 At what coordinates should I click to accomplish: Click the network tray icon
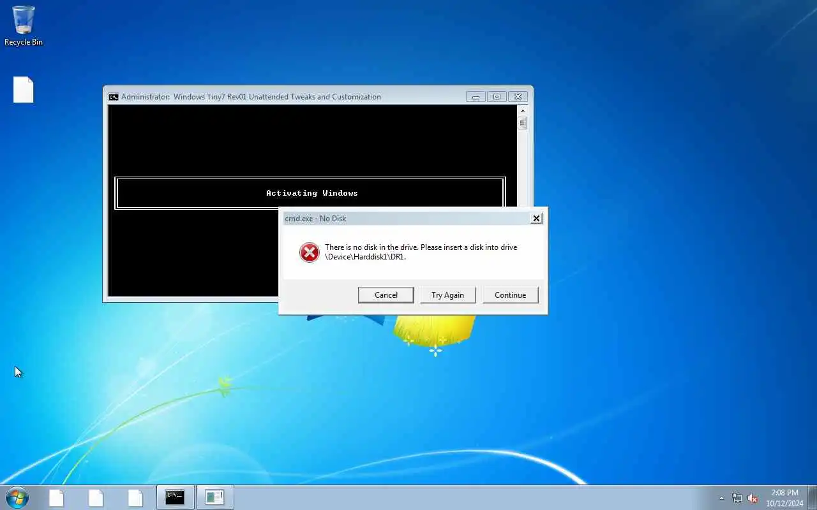pyautogui.click(x=737, y=498)
